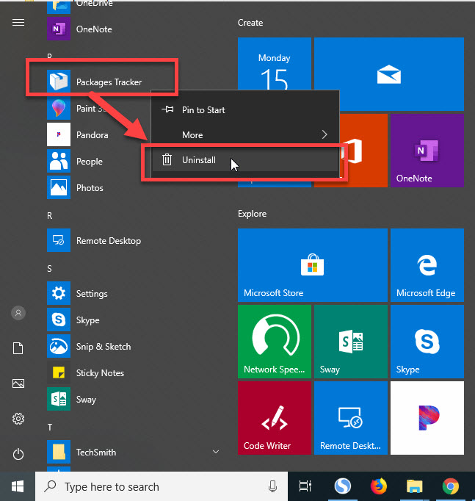Open the Skype tile in Explore group
Image resolution: width=475 pixels, height=501 pixels.
[x=427, y=342]
